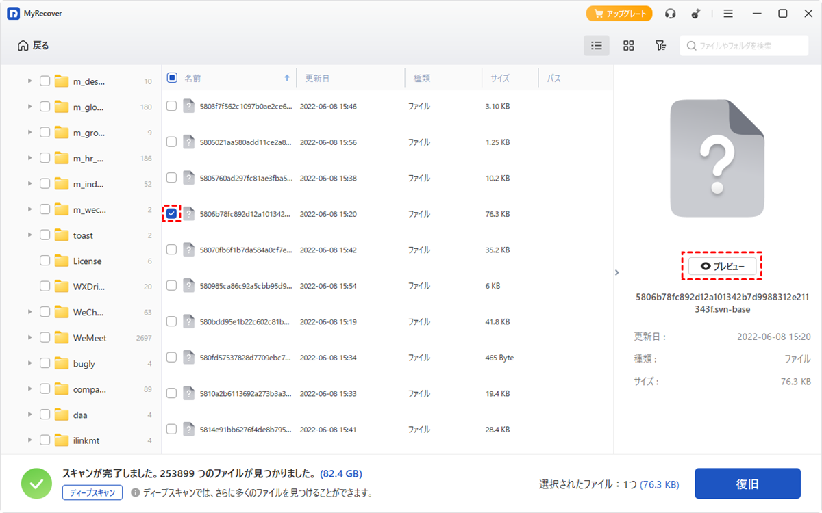Check the box for 5810a2b6113692a273b3a3 file

point(172,393)
